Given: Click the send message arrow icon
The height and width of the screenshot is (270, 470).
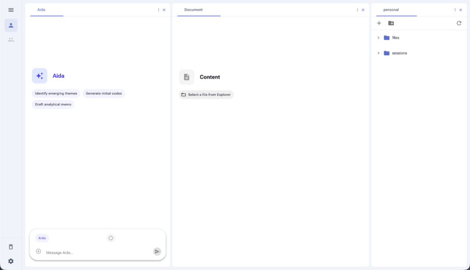Looking at the screenshot, I should click(157, 251).
